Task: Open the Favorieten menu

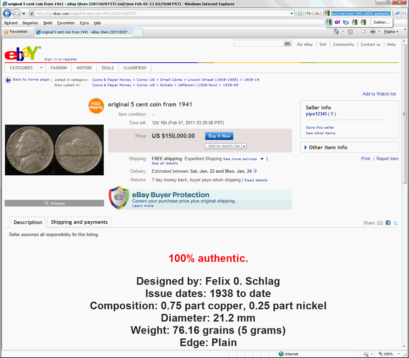Action: point(66,23)
